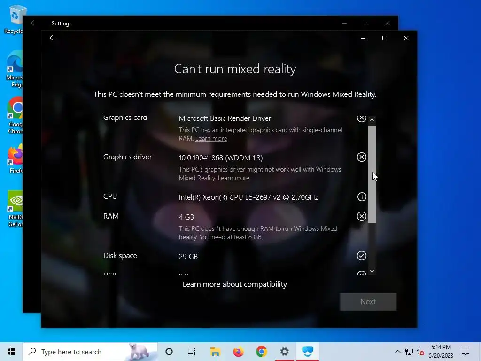This screenshot has width=481, height=361.
Task: Open File Explorer from taskbar
Action: pos(215,352)
